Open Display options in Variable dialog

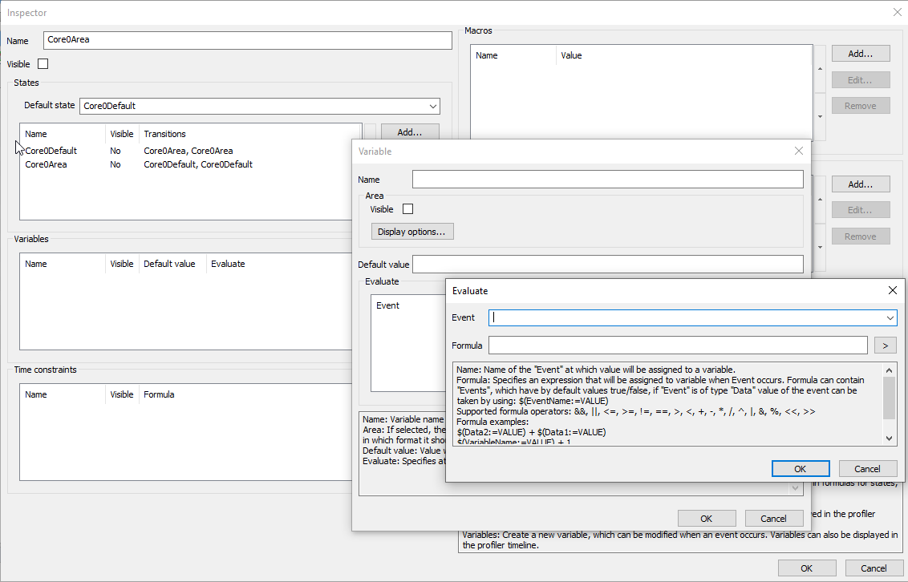(412, 232)
